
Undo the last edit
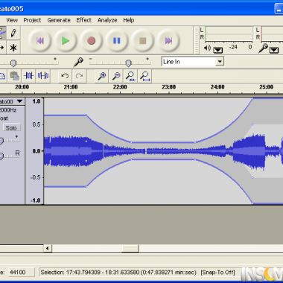click(x=65, y=76)
